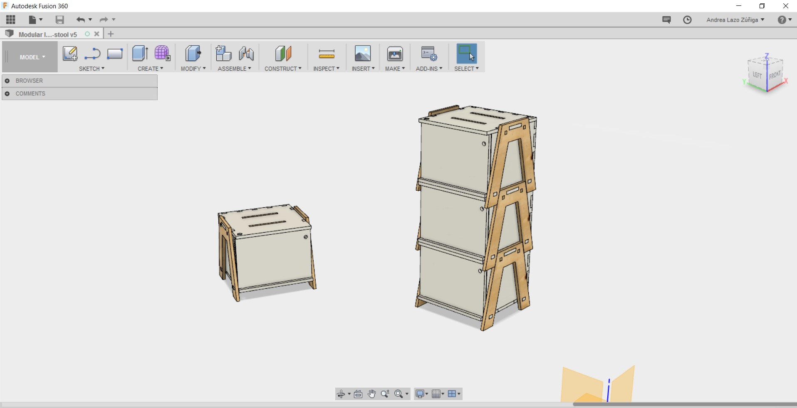Open the Help question mark menu
Screen dimensions: 797x408
(x=785, y=20)
